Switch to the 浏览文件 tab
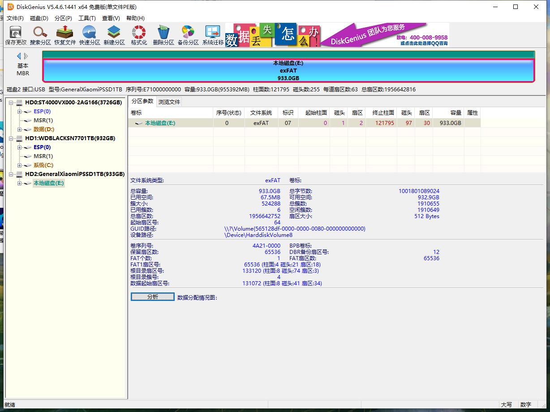This screenshot has height=412, width=550. pos(169,102)
